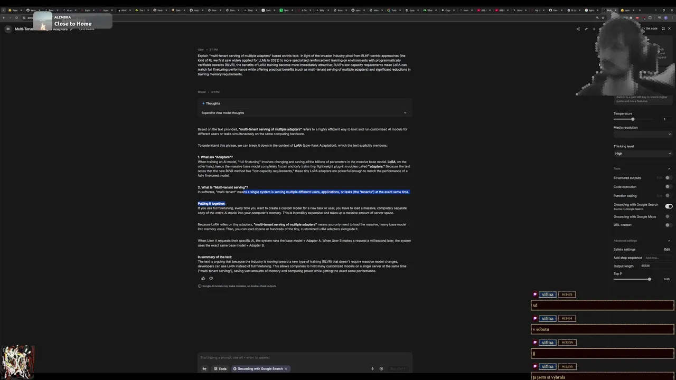676x380 pixels.
Task: Toggle Code execution switch
Action: tap(668, 187)
